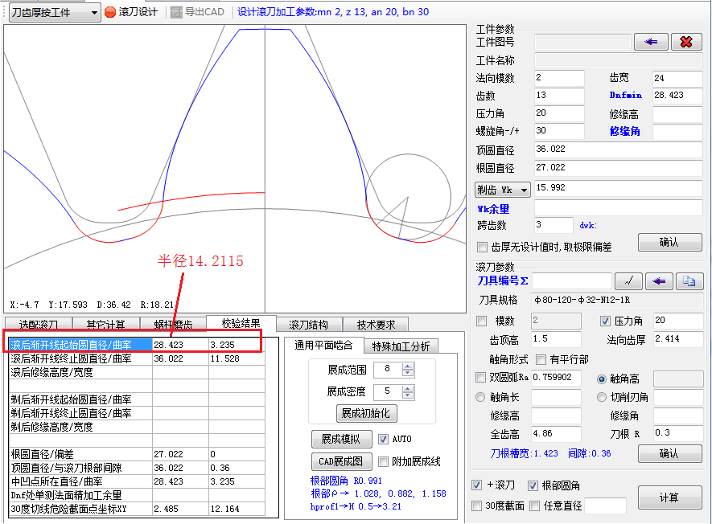This screenshot has width=712, height=524.
Task: Select the 触角长 radio button
Action: 480,398
